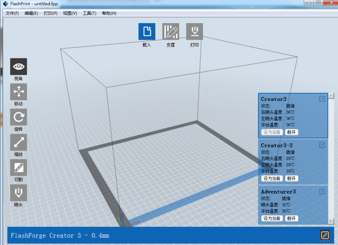Click the minimize window button

click(x=309, y=2)
